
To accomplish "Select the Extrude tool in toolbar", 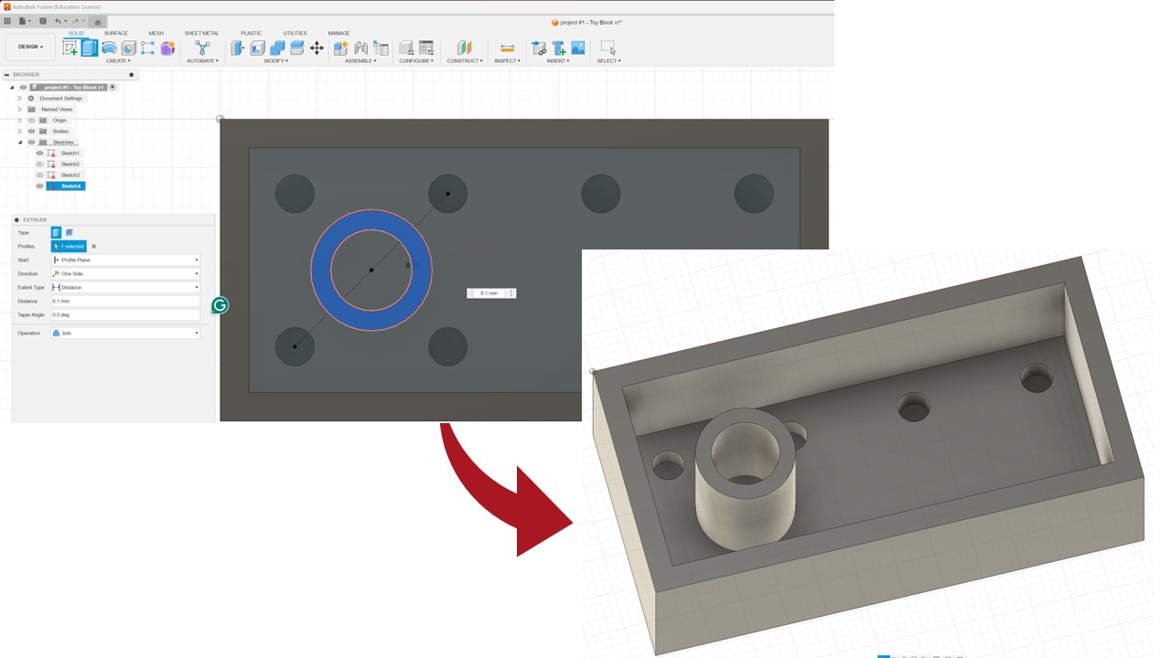I will coord(90,48).
